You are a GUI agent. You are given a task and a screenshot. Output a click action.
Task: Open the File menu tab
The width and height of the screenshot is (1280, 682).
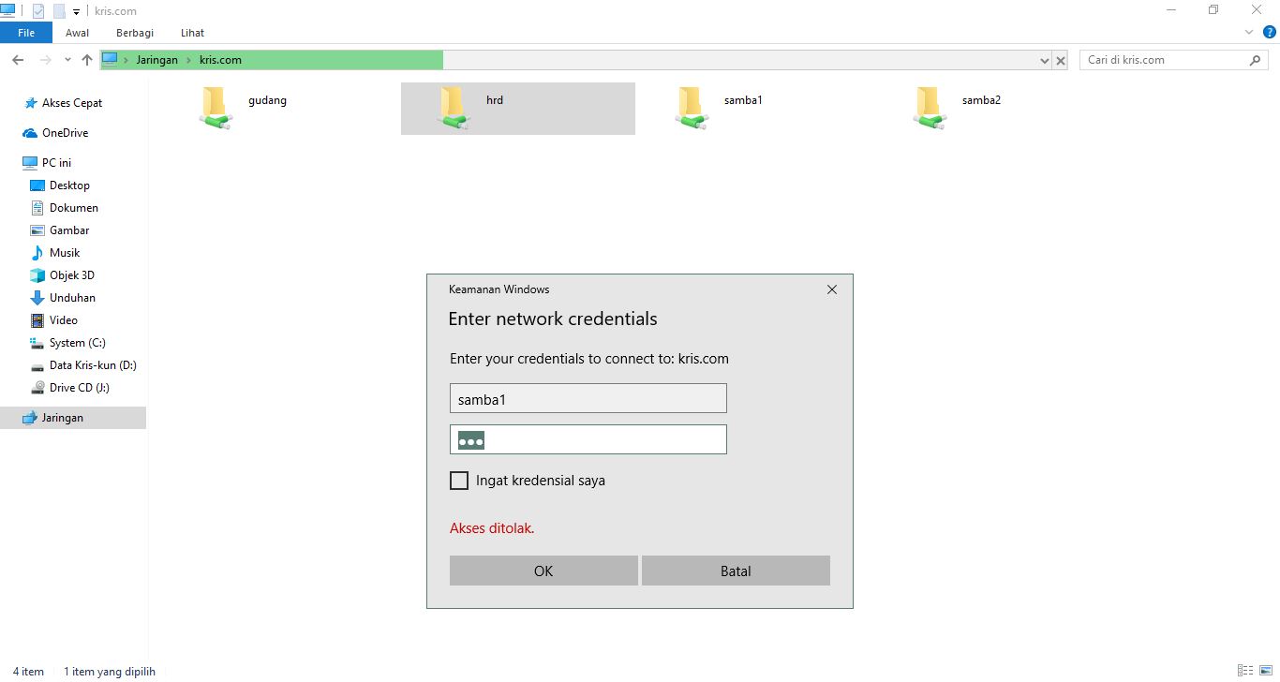(x=26, y=33)
